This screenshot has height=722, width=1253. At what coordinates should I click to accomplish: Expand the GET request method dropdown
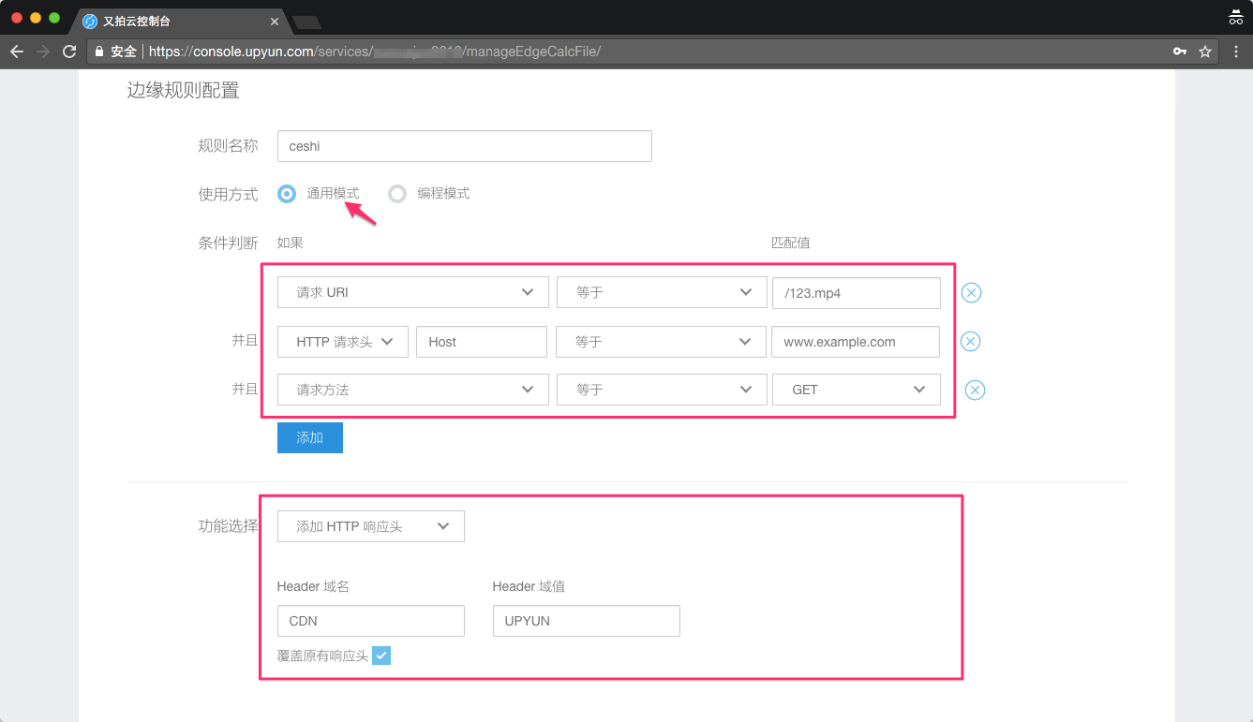(855, 390)
